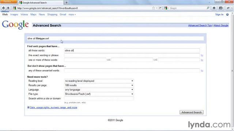234x131 pixels.
Task: Go forward with browser forward arrow
Action: [x=8, y=8]
